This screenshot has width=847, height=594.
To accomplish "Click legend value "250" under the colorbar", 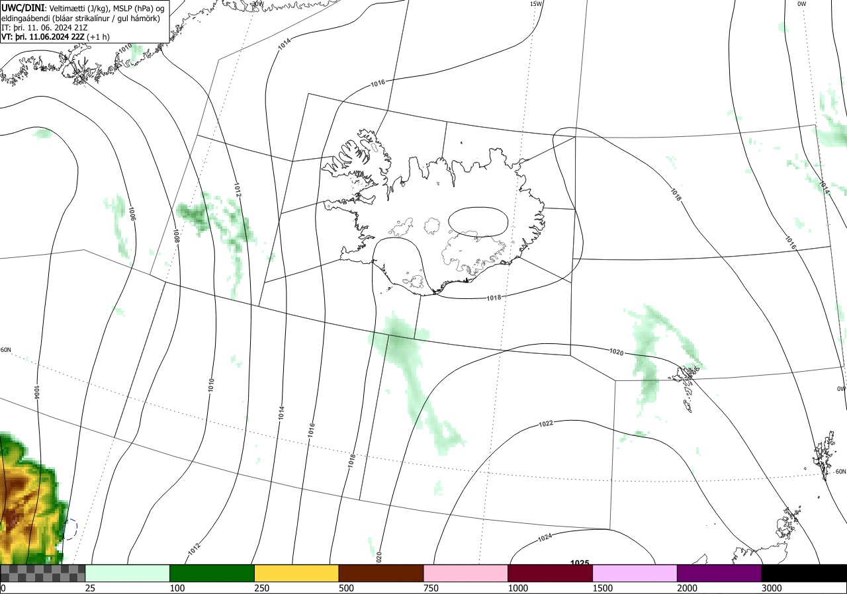I will click(x=262, y=588).
